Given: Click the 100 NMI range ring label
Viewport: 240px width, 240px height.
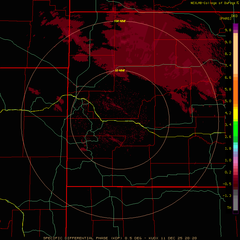Looking at the screenshot, I should [120, 21].
